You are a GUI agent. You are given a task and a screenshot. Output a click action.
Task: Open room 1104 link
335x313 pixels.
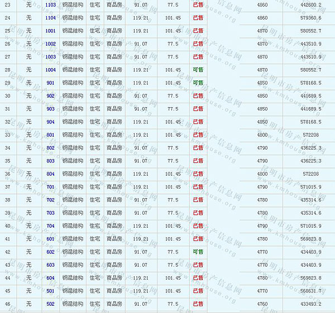click(50, 18)
